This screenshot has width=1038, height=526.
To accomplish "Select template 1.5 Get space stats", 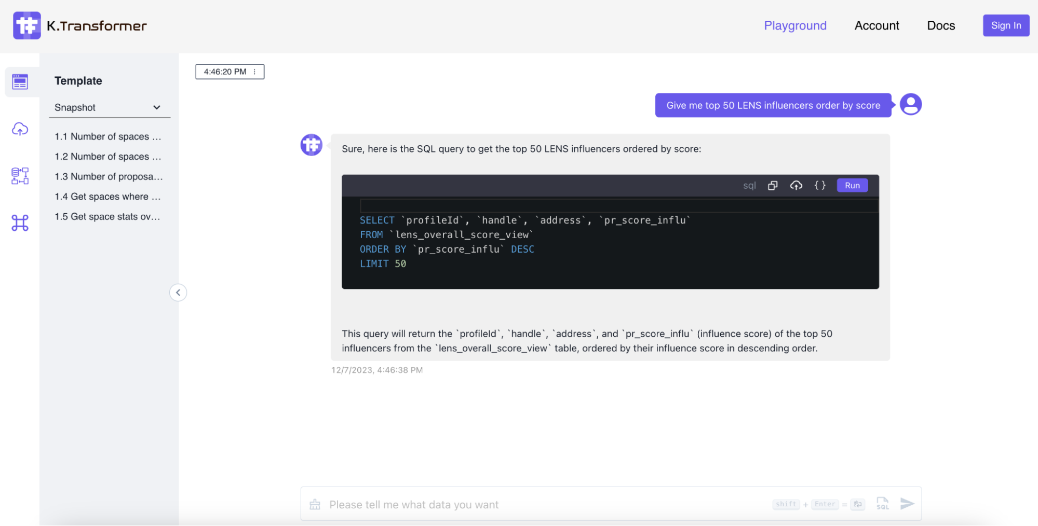I will tap(107, 217).
